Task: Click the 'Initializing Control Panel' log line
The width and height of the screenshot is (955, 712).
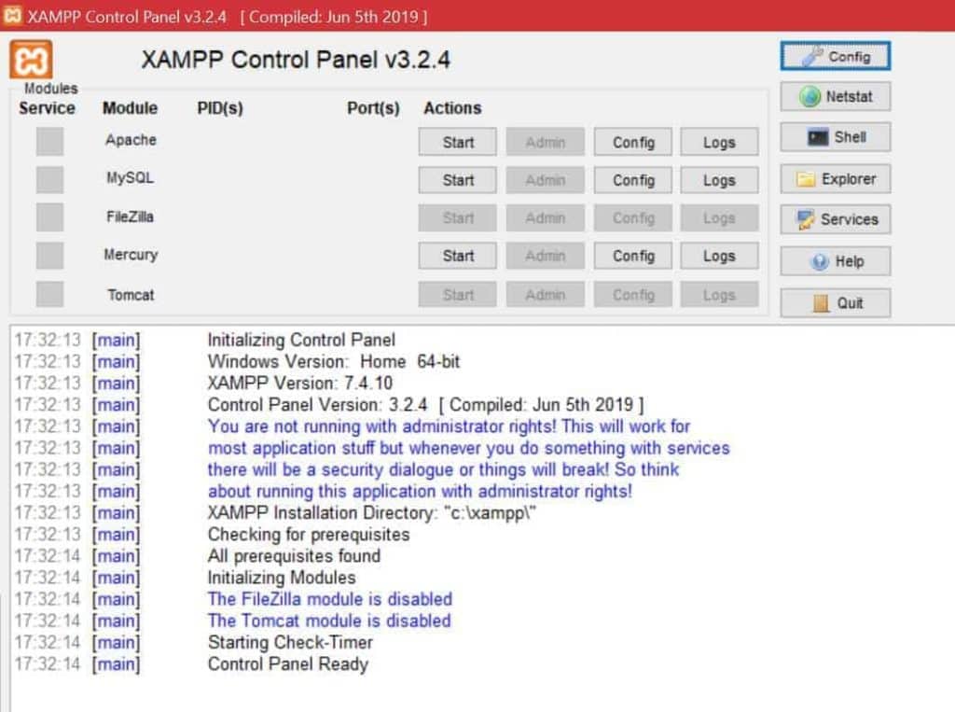Action: (x=301, y=340)
